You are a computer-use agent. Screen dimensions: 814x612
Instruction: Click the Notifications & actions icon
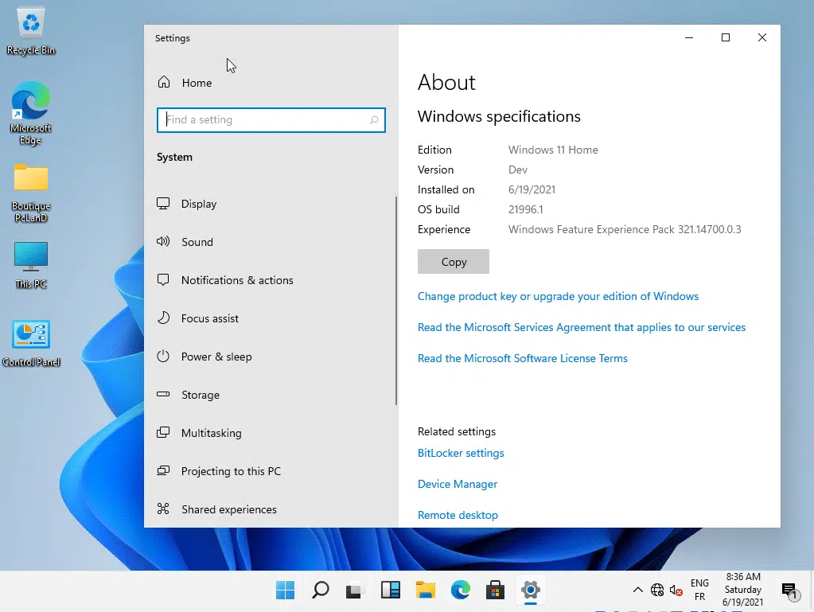coord(163,280)
